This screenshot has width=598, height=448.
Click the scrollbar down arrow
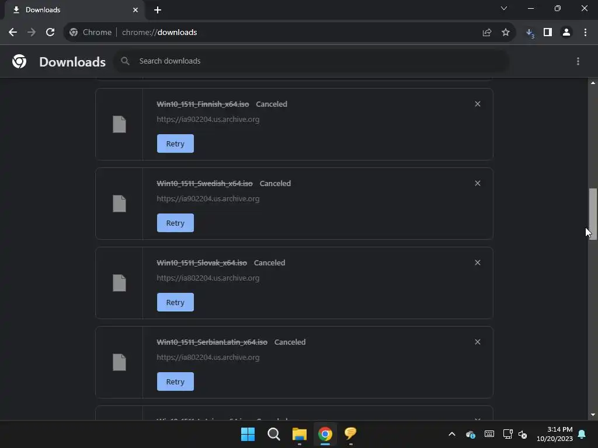(x=593, y=415)
